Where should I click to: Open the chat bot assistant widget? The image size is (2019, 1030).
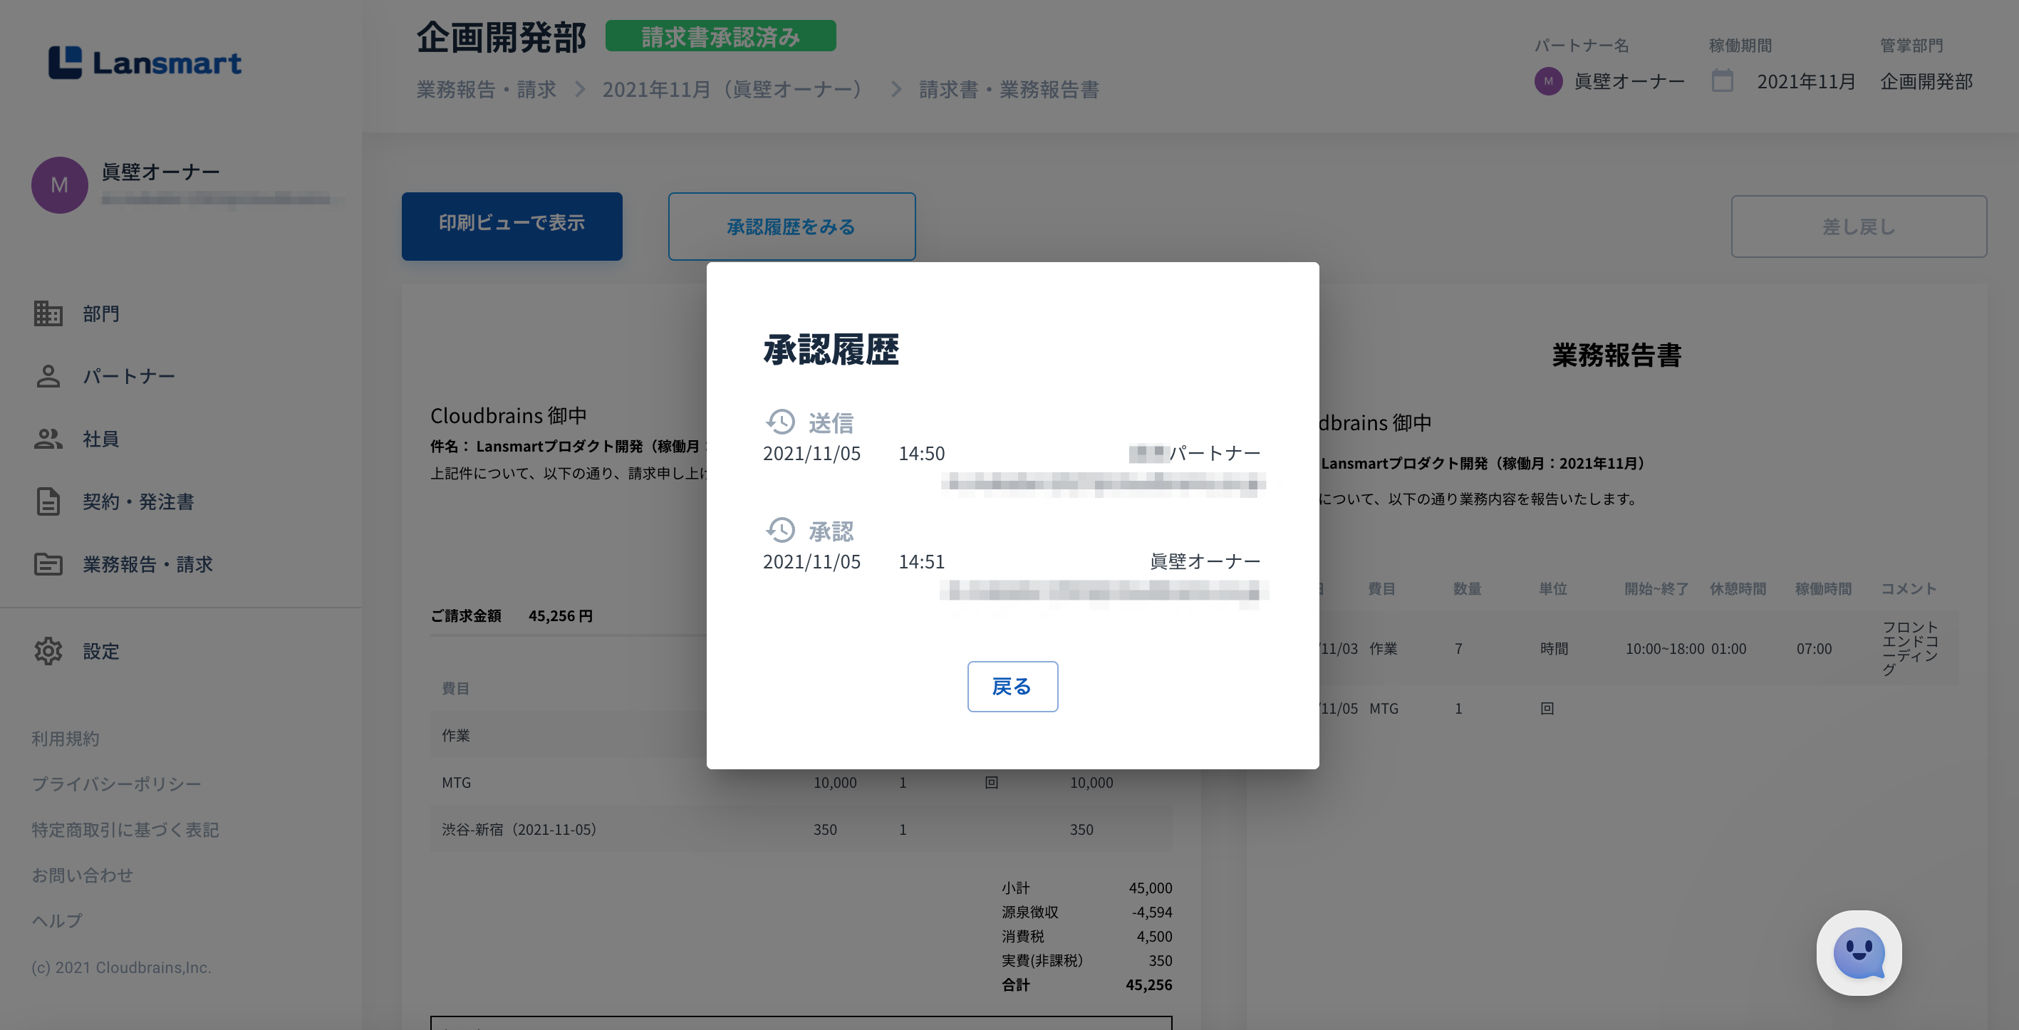[x=1858, y=953]
